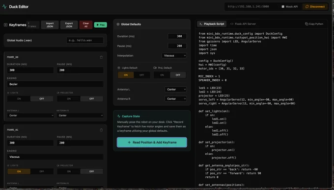Image resolution: width=334 pixels, height=190 pixels.
Task: Switch to Flask API Server tab
Action: pos(243,24)
